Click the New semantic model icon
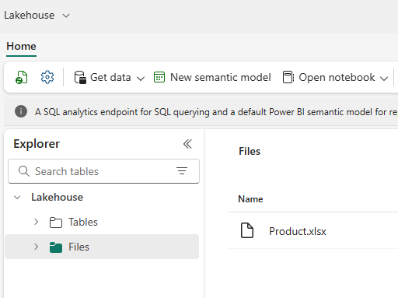 [x=159, y=77]
